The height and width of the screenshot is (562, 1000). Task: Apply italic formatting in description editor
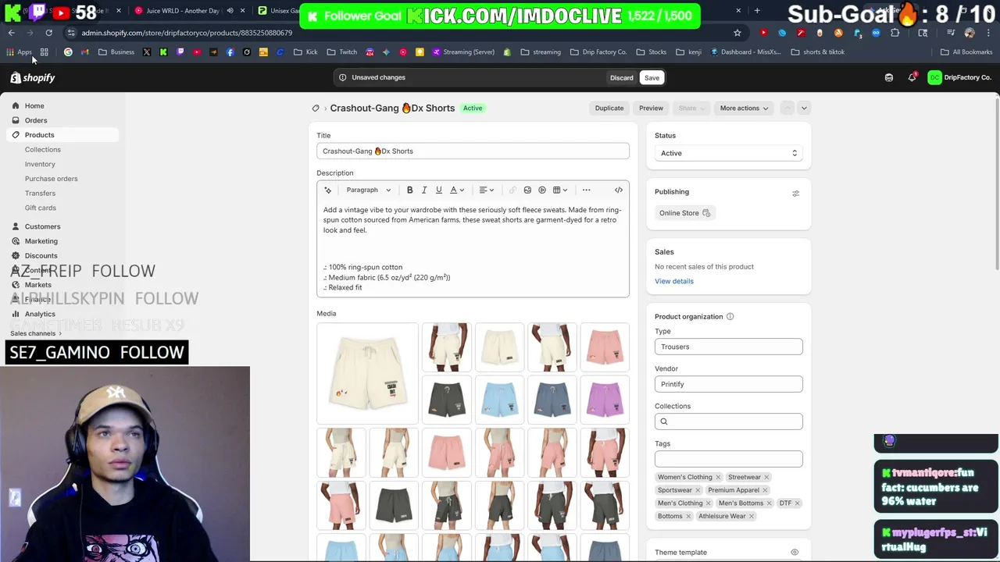coord(424,190)
